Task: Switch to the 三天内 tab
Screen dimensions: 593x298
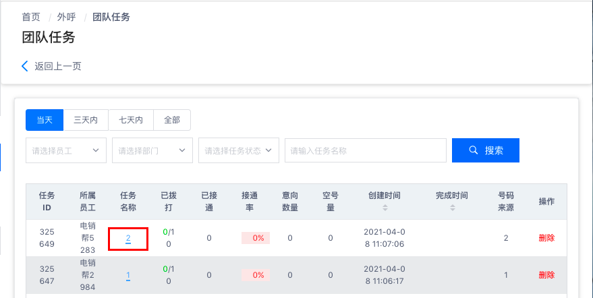Action: 86,120
